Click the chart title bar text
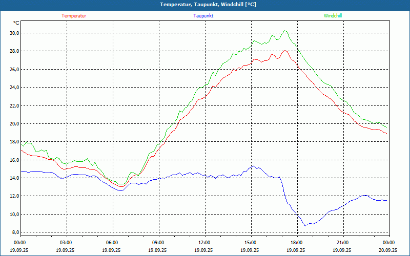This screenshot has height=256, width=410. [x=208, y=5]
